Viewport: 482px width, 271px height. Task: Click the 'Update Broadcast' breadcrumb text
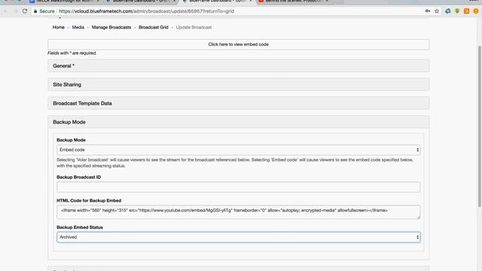point(194,27)
